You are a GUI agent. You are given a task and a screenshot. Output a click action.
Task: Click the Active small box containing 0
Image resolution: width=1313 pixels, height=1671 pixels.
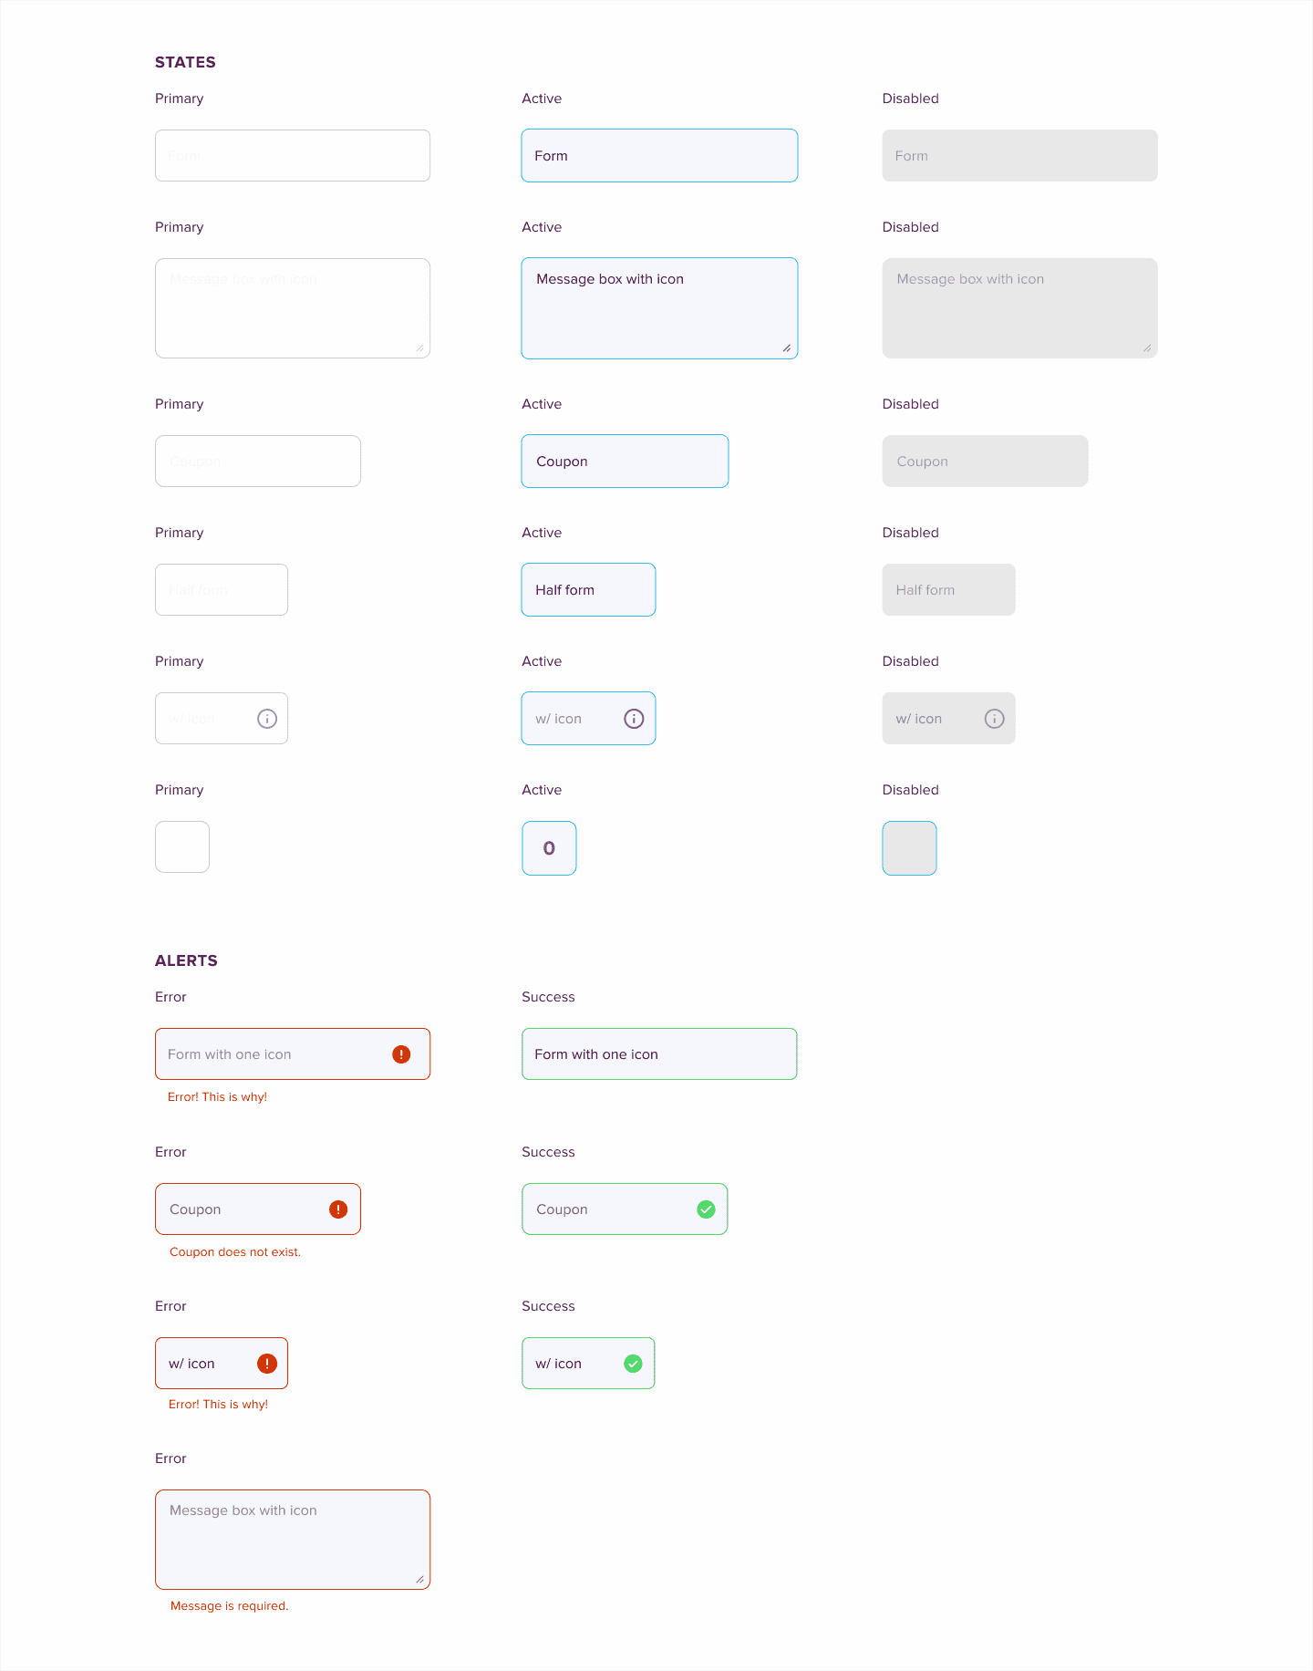(549, 848)
